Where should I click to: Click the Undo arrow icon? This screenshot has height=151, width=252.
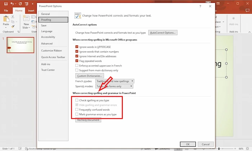click(12, 4)
